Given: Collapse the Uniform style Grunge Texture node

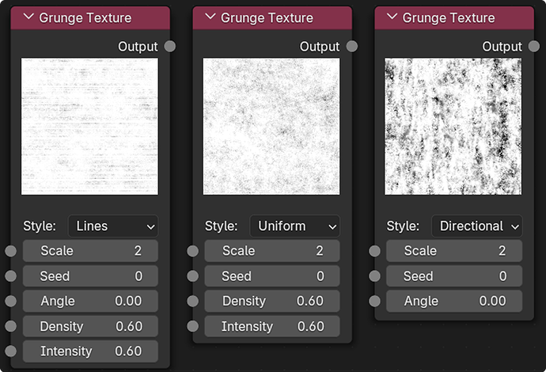Looking at the screenshot, I should [210, 17].
